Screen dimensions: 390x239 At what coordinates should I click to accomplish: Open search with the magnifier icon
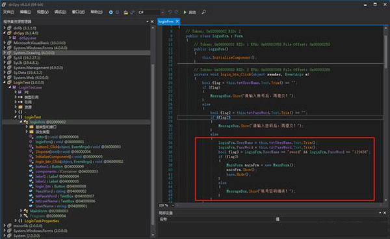[203, 12]
